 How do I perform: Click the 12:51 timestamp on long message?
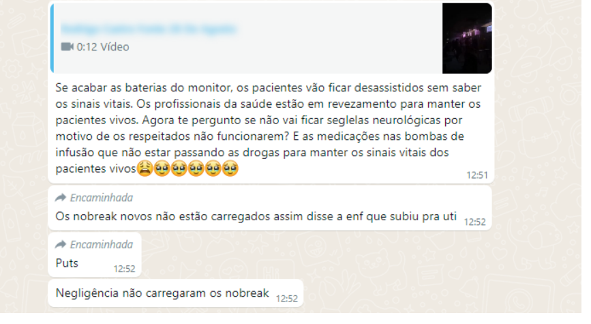click(476, 175)
